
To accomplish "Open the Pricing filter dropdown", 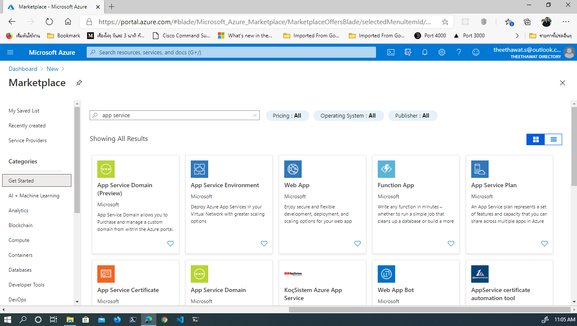I will (x=287, y=115).
